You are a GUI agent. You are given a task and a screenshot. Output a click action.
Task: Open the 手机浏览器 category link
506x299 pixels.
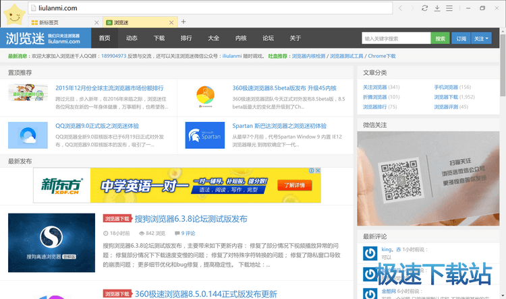click(446, 87)
